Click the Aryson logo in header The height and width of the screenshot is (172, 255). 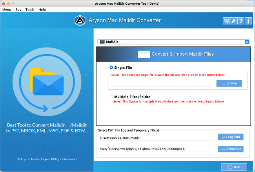[x=80, y=20]
